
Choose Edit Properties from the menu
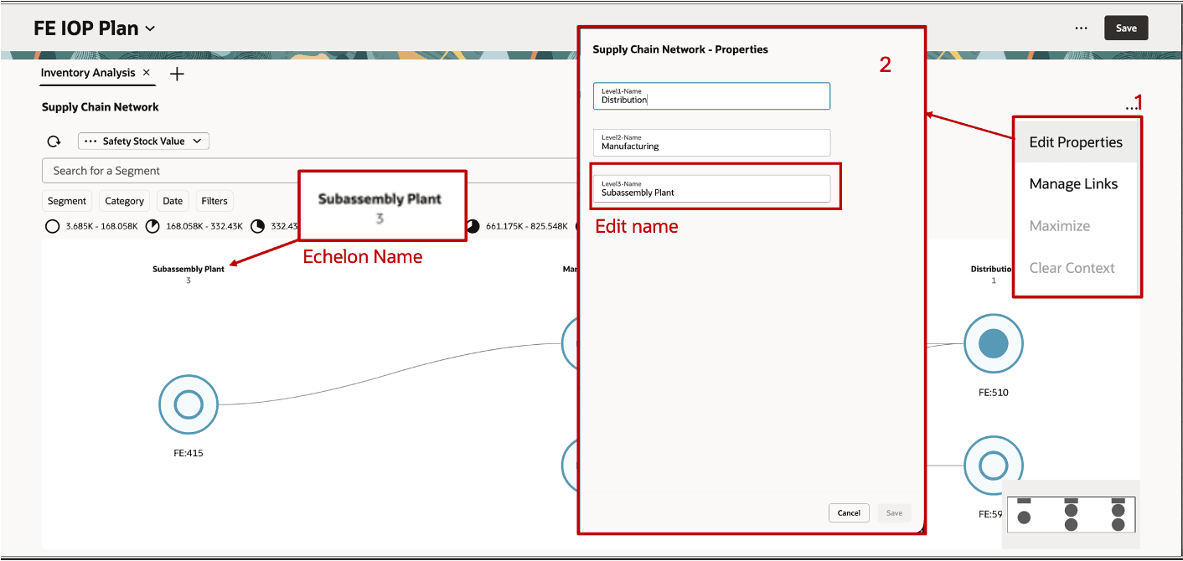1076,142
